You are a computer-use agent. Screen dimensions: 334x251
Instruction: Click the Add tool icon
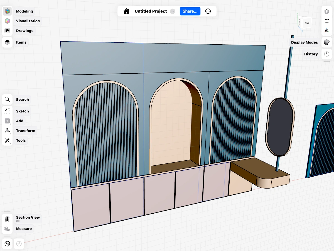coord(8,121)
